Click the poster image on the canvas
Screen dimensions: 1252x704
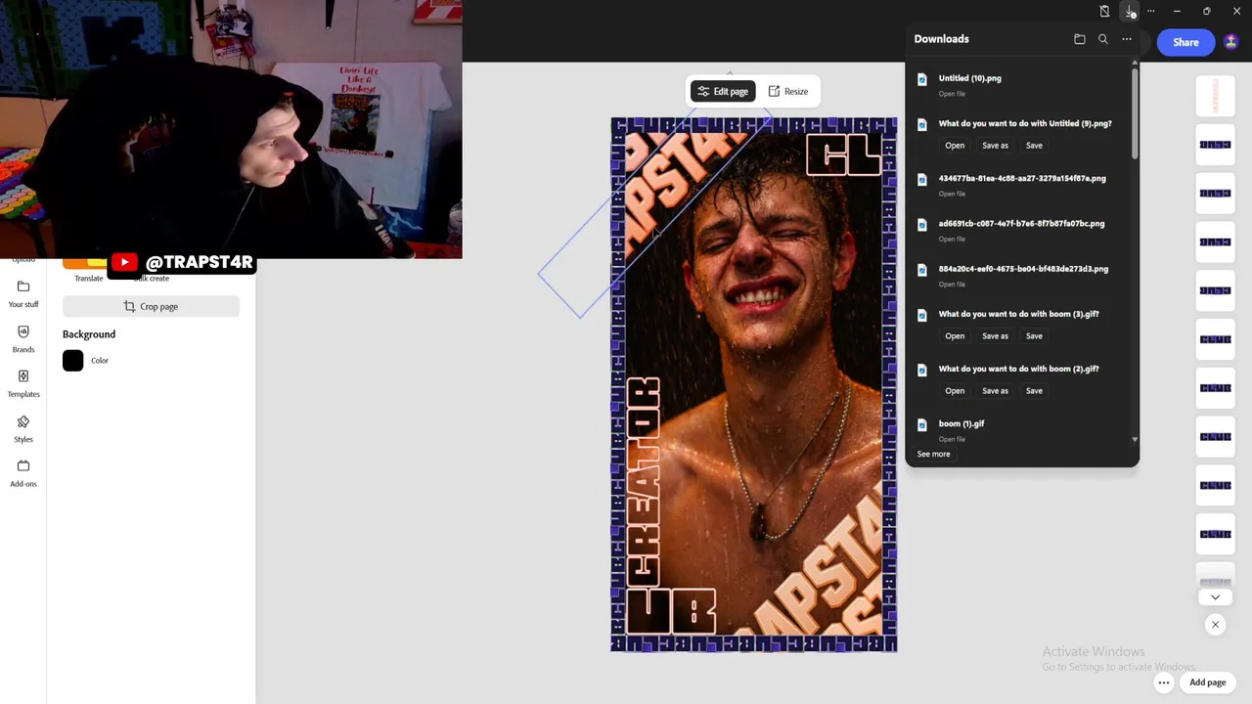click(754, 384)
